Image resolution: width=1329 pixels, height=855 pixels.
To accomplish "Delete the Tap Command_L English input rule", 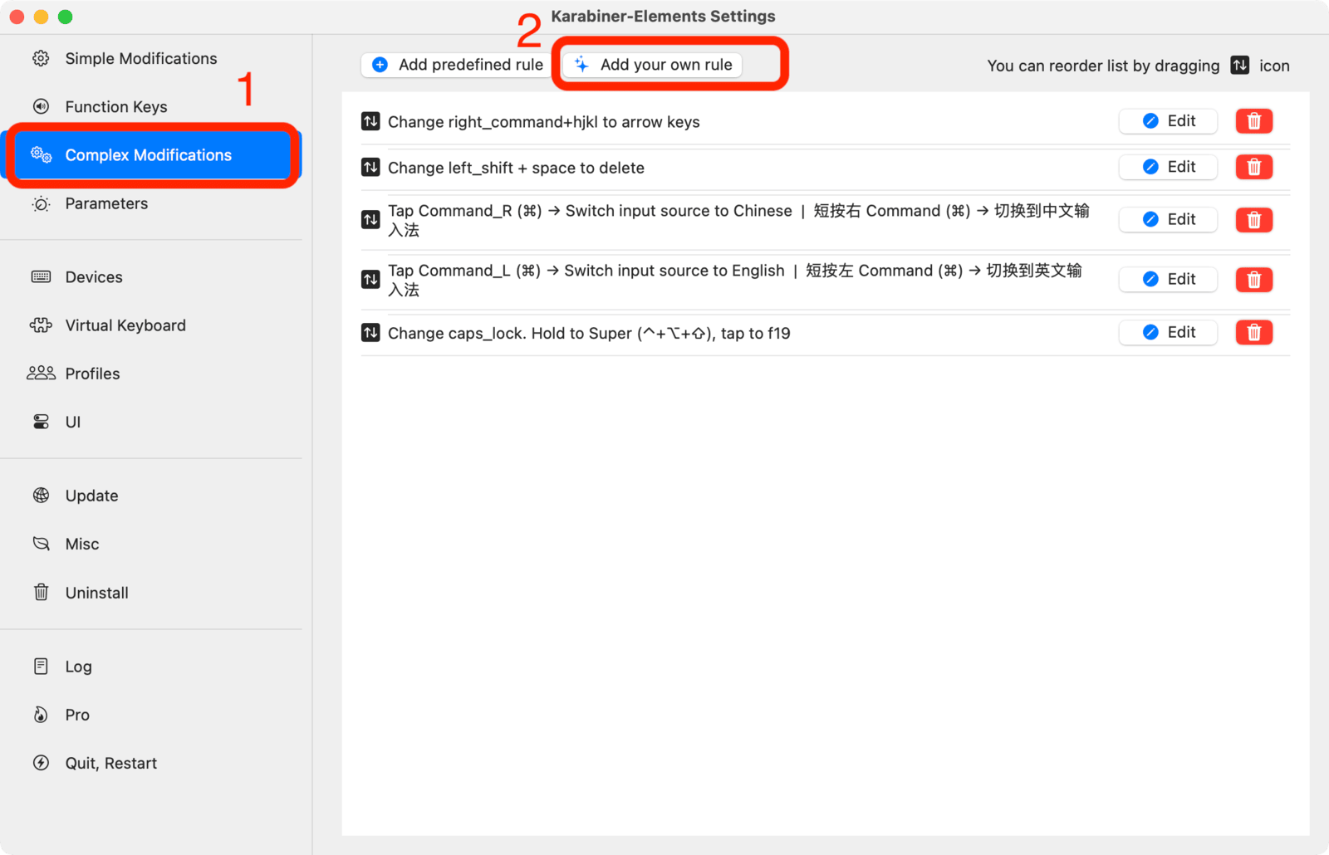I will [1254, 280].
